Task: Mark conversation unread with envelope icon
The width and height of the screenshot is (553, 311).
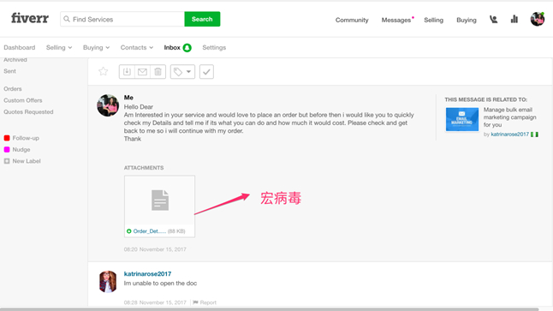Action: pyautogui.click(x=142, y=72)
